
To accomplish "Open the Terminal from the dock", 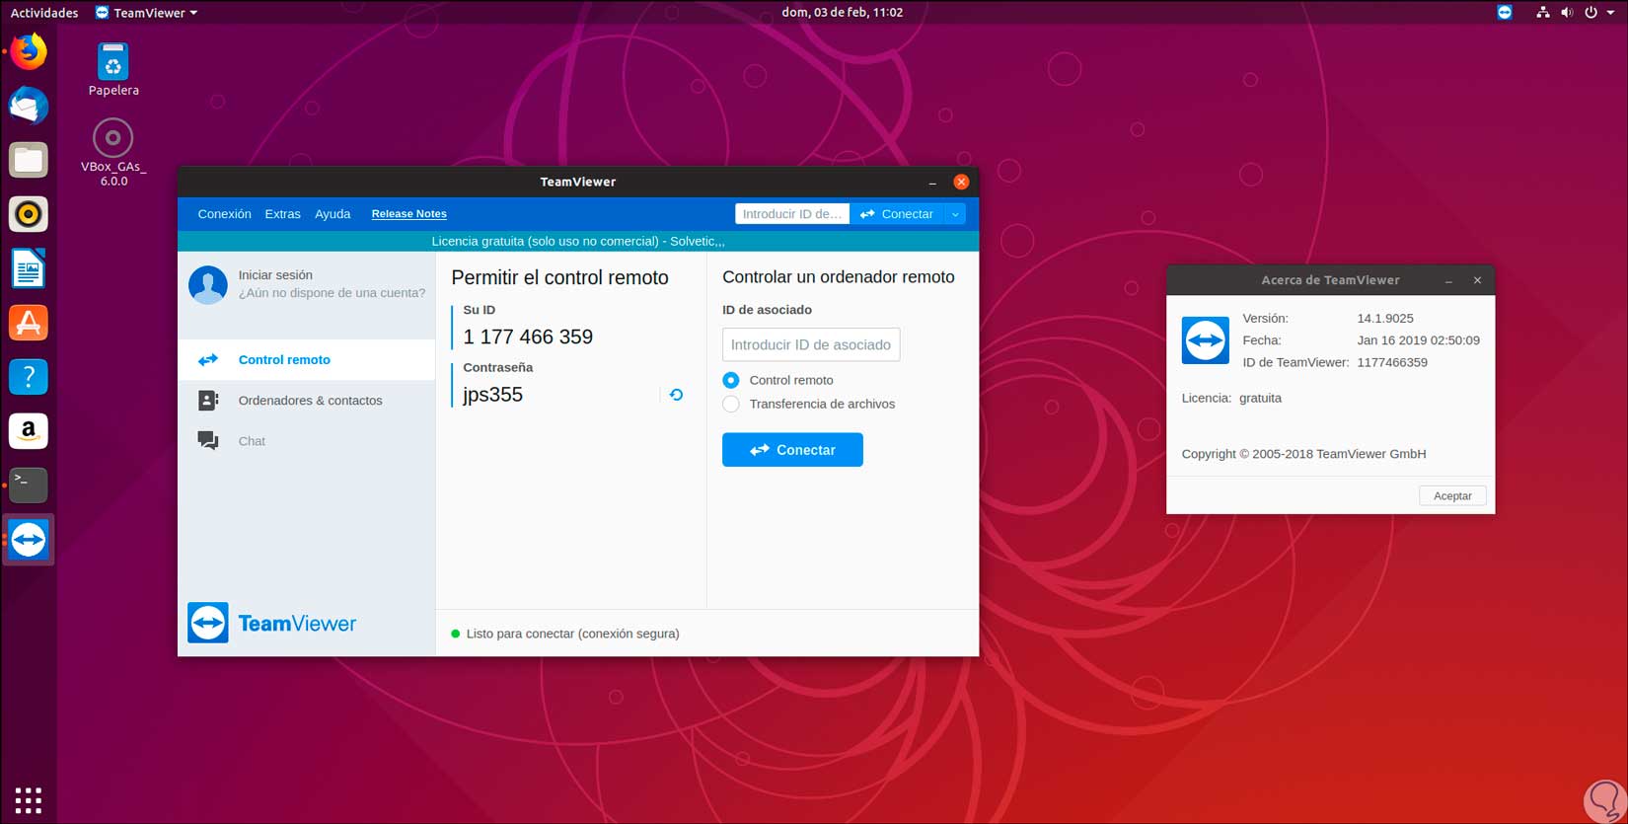I will [x=29, y=485].
